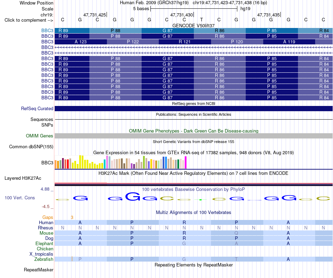Click the tall yellow bar in GTEx chart

[x=80, y=162]
